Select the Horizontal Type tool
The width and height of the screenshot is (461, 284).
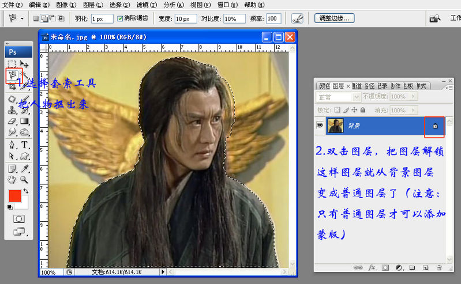[x=25, y=145]
